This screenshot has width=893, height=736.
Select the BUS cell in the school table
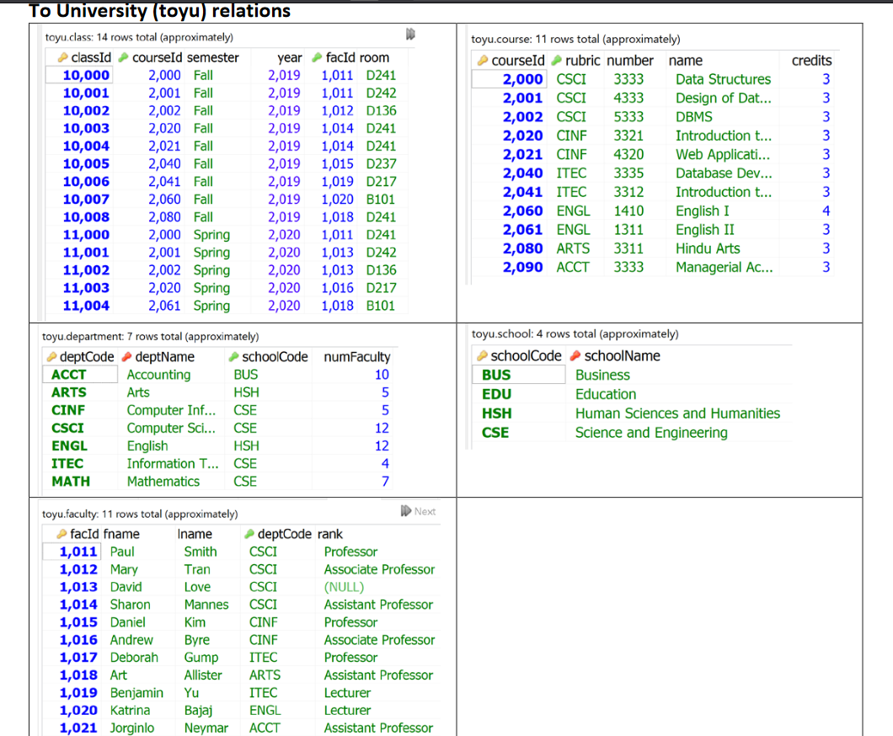[x=495, y=374]
